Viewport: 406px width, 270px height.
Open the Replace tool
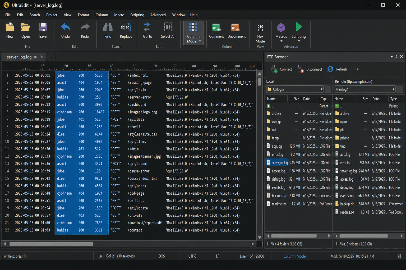pos(126,27)
